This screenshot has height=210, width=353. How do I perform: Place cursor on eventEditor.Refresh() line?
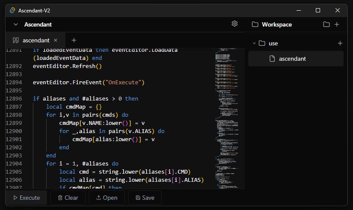point(68,66)
